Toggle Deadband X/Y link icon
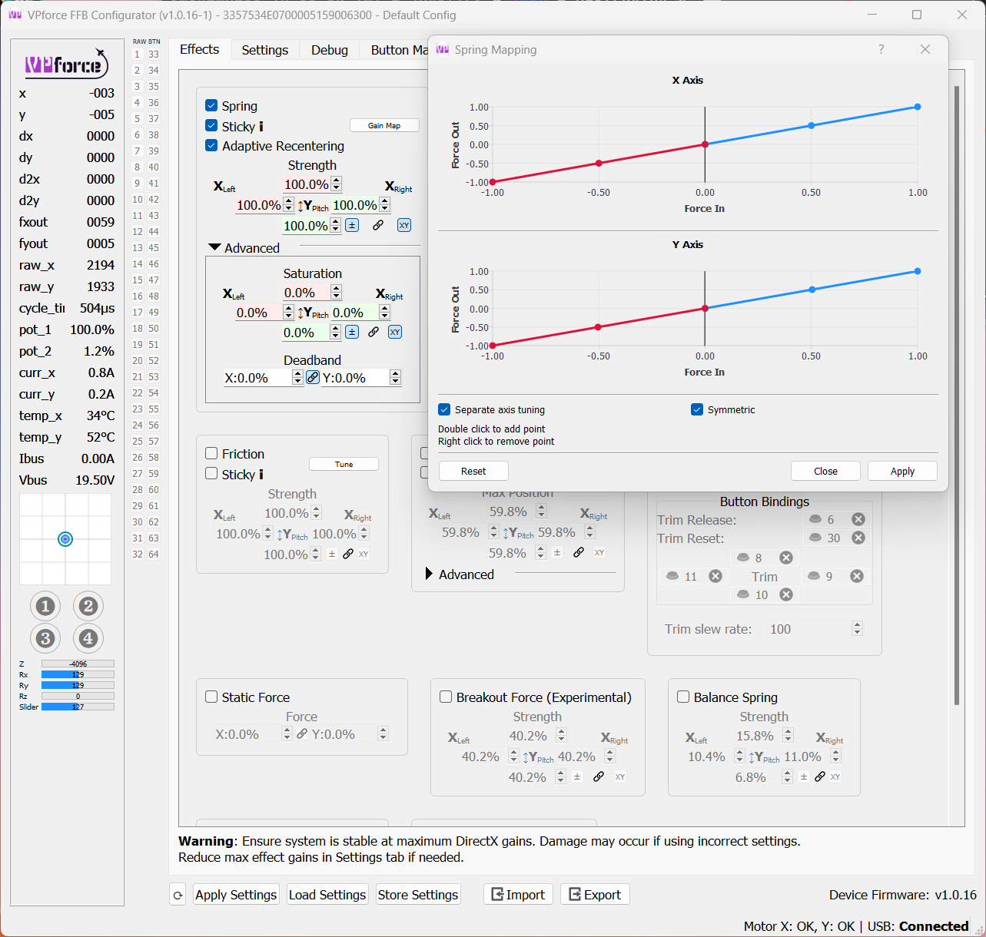The image size is (986, 937). click(x=313, y=377)
